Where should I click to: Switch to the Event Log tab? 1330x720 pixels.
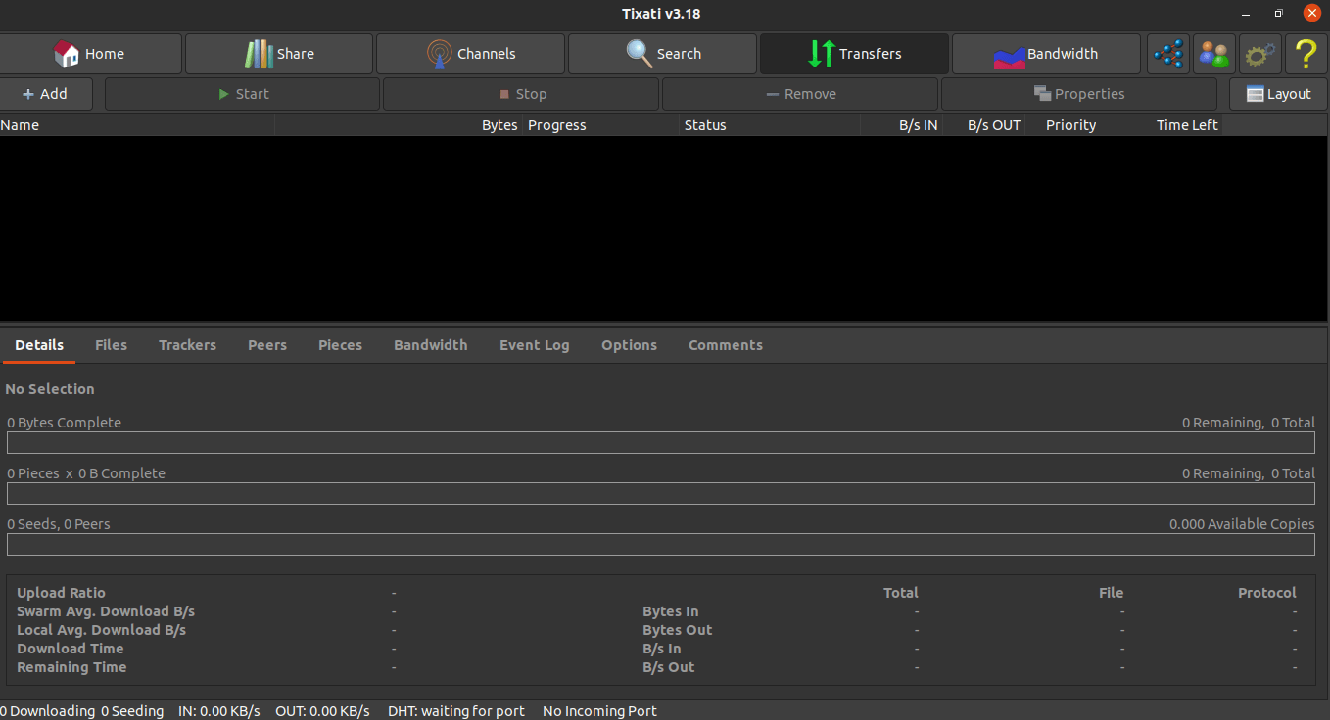click(x=534, y=345)
